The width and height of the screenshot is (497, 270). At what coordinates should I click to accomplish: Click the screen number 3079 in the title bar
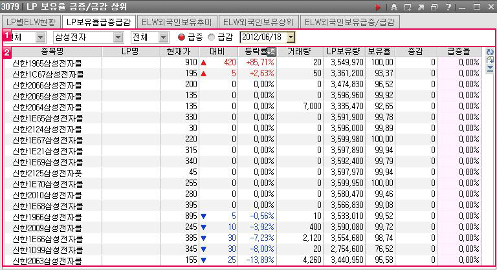pyautogui.click(x=10, y=6)
